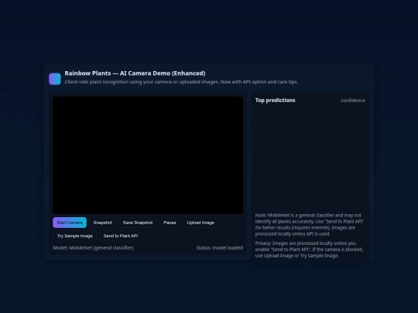Click the Start Camera button
Image resolution: width=418 pixels, height=313 pixels.
[x=70, y=223]
